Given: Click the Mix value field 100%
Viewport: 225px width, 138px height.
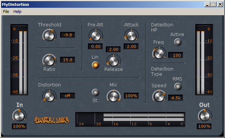Looking at the screenshot, I should coord(131,96).
